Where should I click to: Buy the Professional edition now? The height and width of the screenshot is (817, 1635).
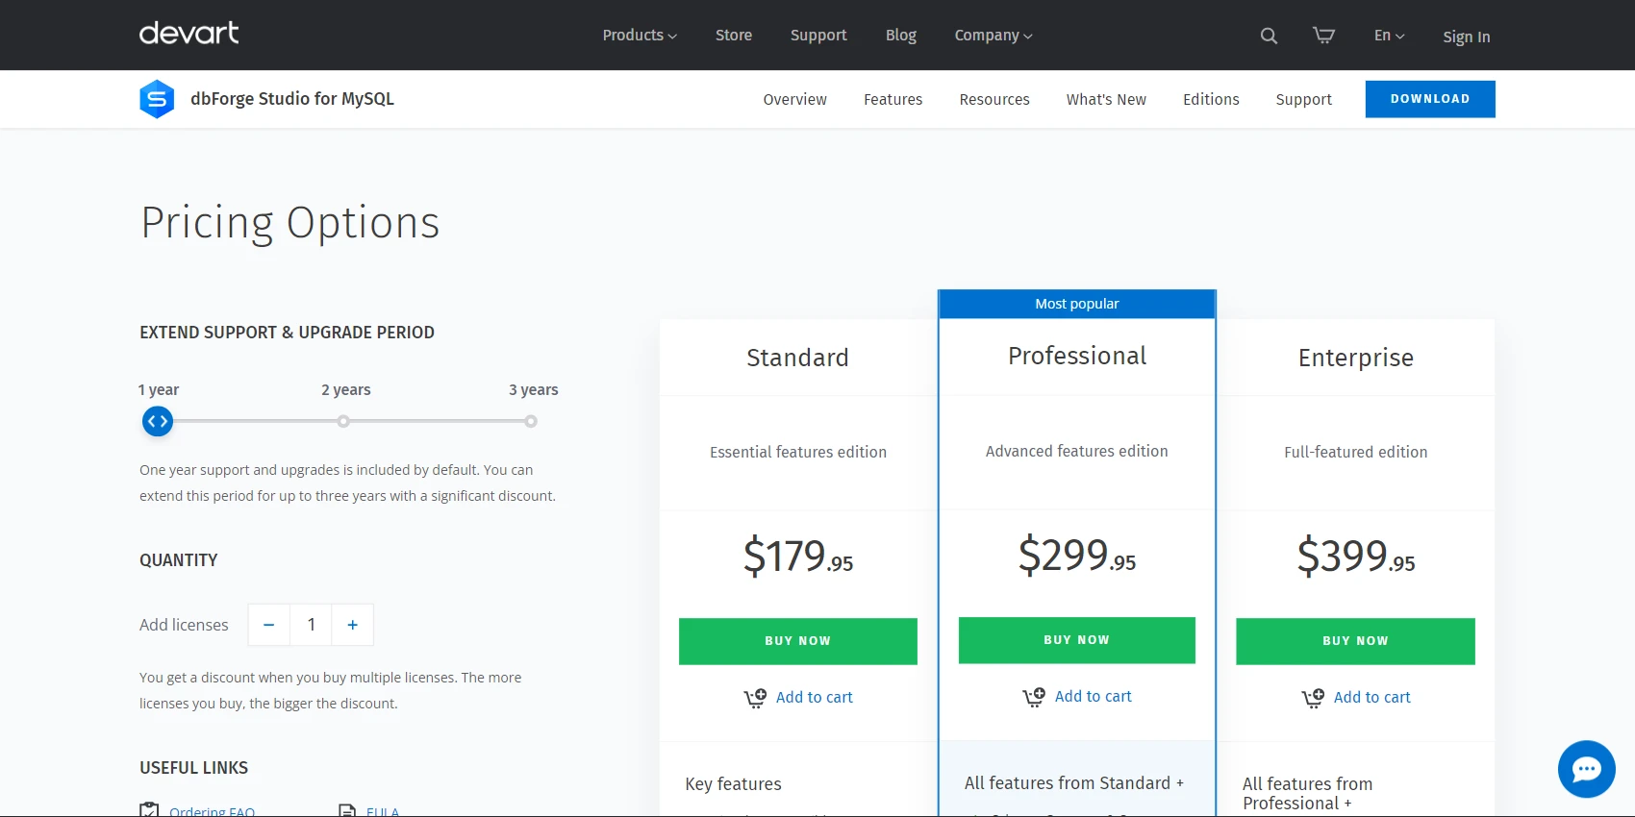(1077, 640)
